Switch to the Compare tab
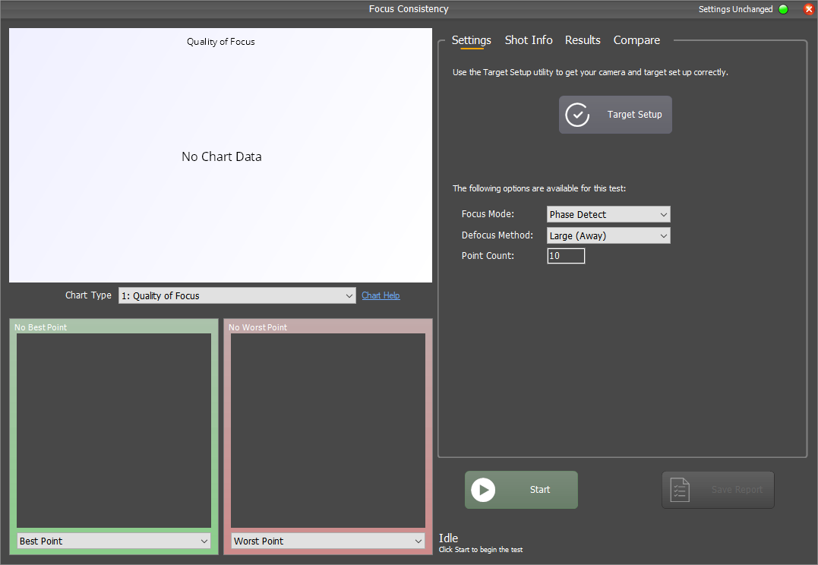This screenshot has width=818, height=565. tap(636, 40)
